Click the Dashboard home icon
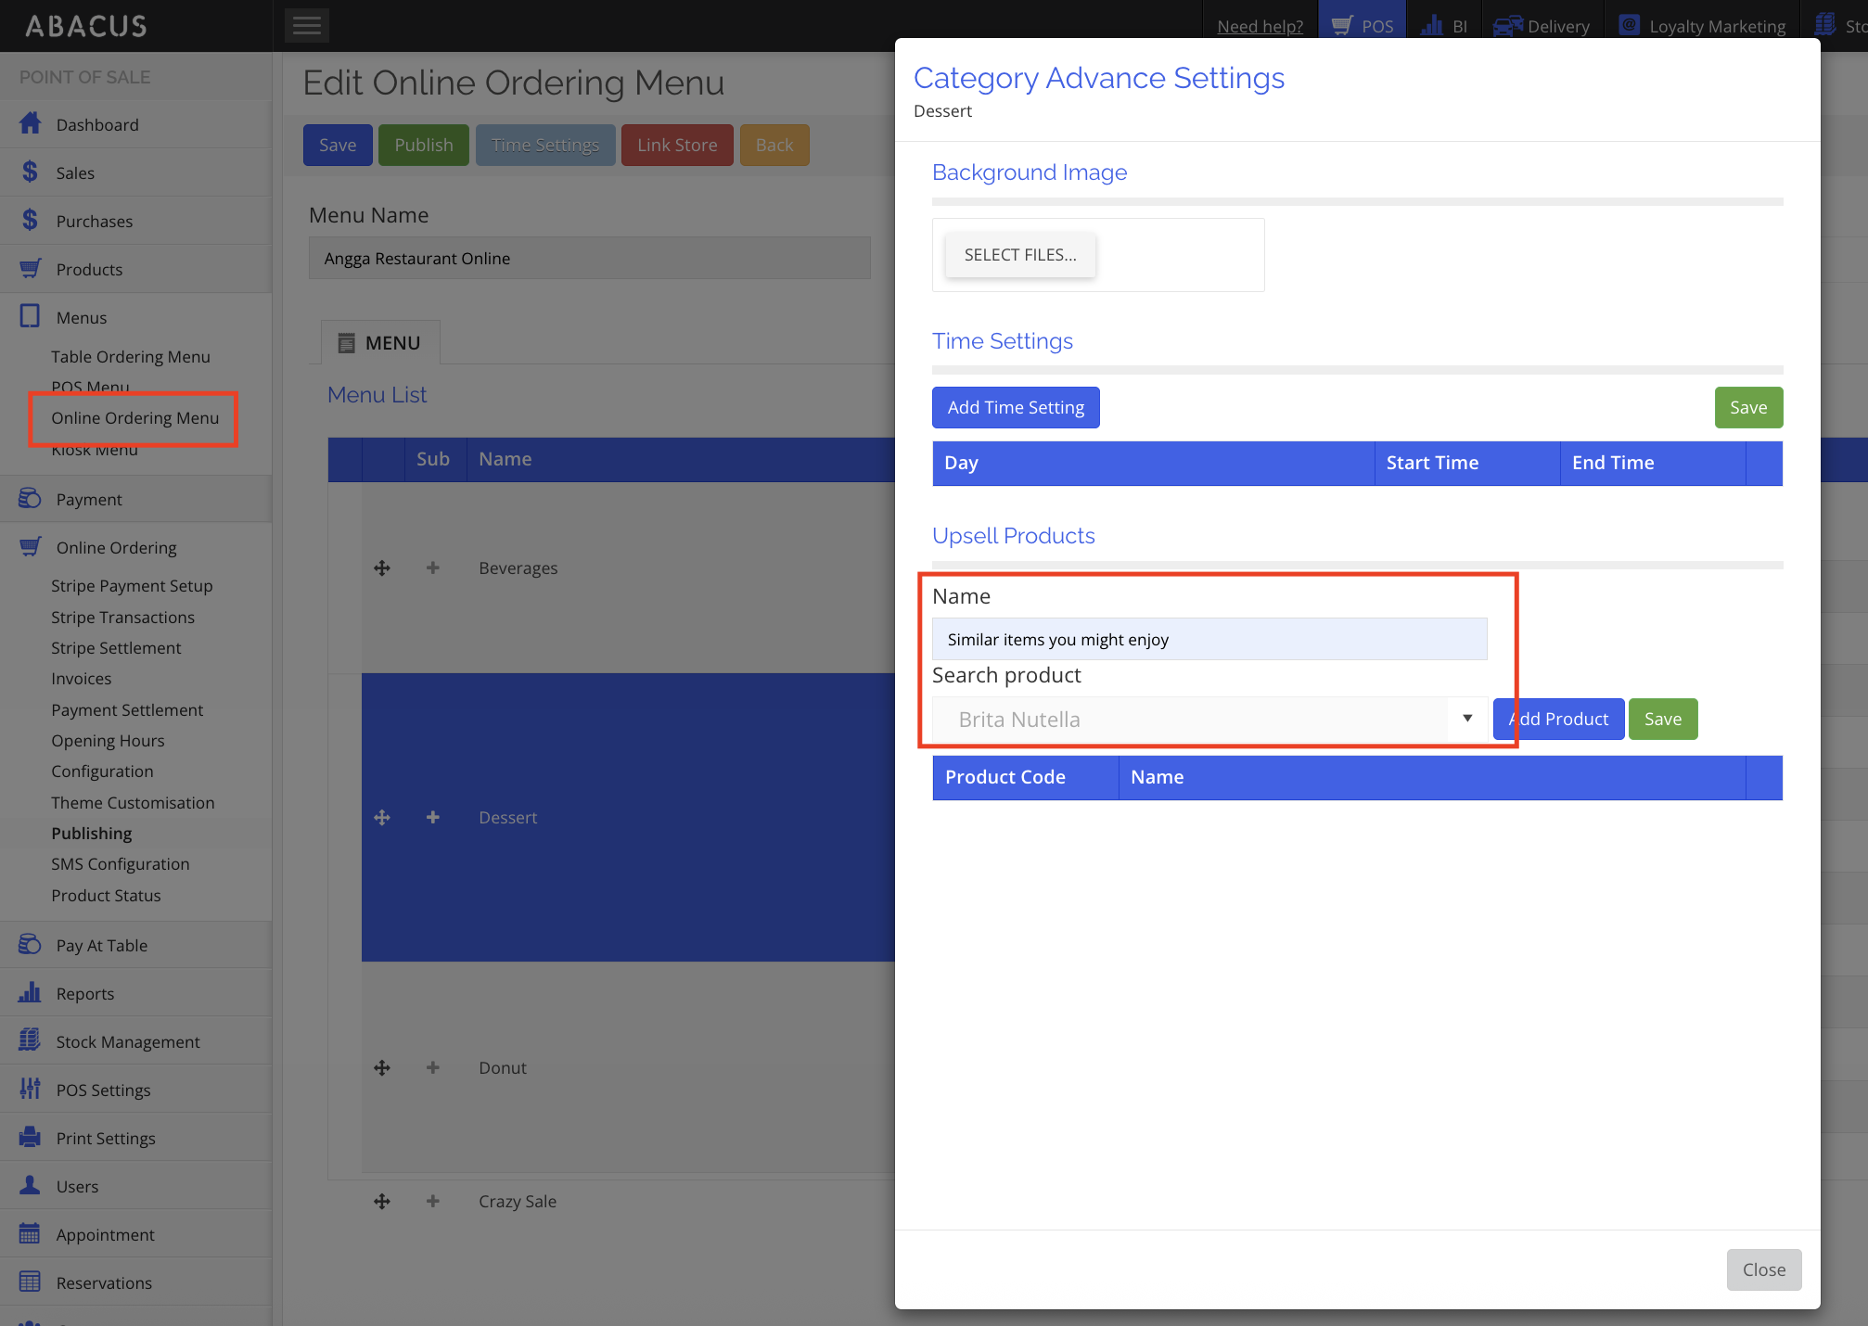Image resolution: width=1868 pixels, height=1326 pixels. click(x=31, y=123)
